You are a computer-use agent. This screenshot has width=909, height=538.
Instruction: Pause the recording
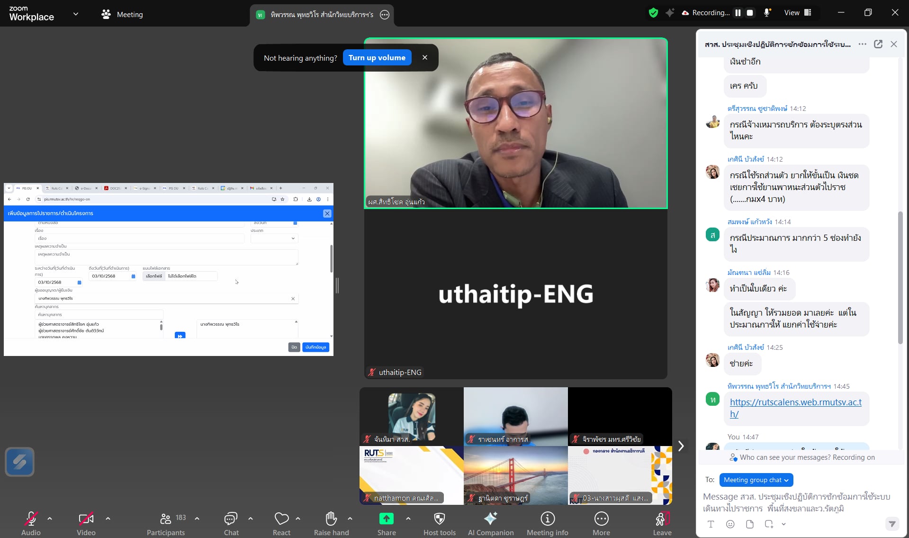(x=738, y=13)
